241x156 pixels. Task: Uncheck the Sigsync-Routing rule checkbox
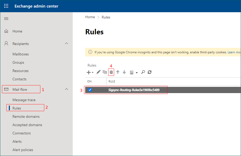point(90,90)
